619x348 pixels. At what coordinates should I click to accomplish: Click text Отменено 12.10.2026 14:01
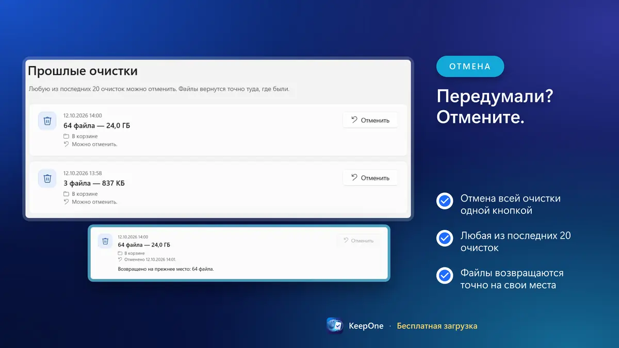pyautogui.click(x=150, y=259)
